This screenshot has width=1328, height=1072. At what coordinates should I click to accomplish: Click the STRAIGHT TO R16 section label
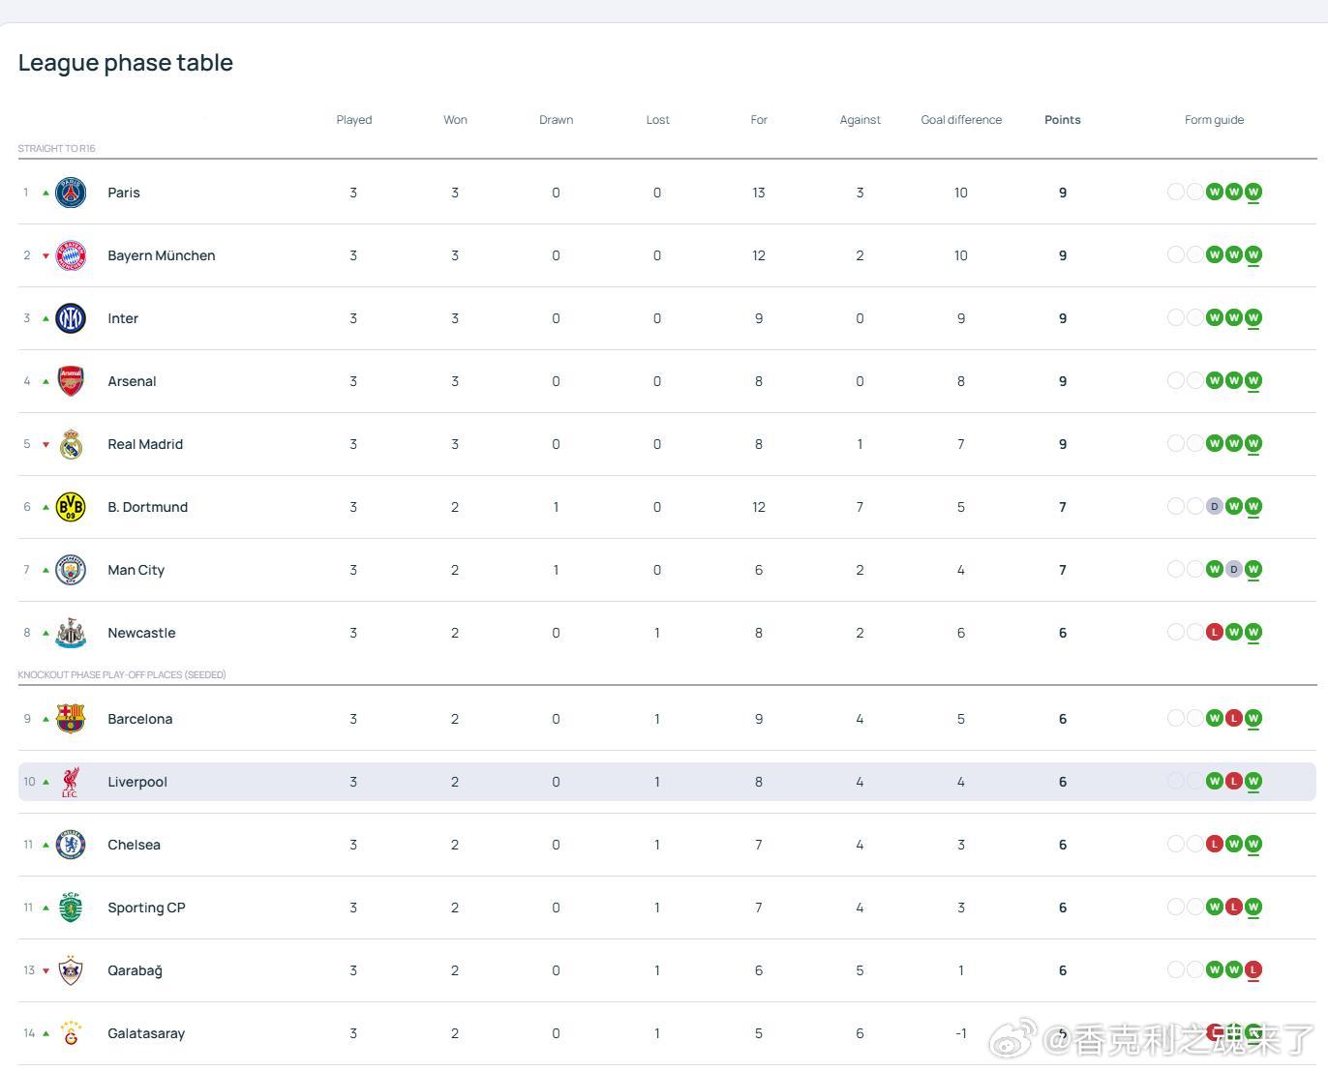[x=56, y=149]
